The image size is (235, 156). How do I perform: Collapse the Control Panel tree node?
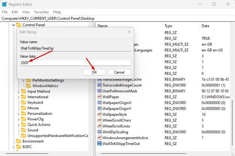[x=13, y=25]
